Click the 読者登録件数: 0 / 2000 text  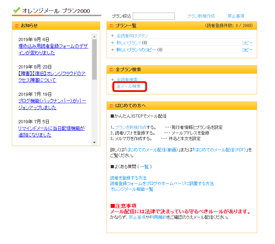229,26
